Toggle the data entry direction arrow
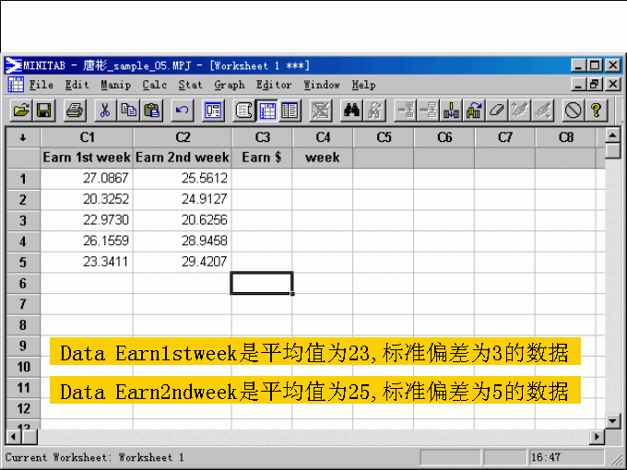This screenshot has height=470, width=627. (22, 137)
